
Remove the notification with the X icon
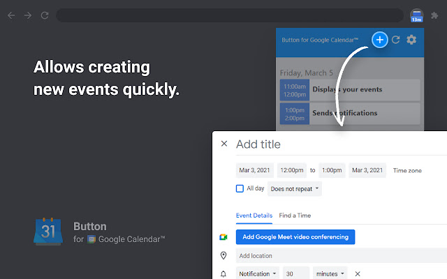pyautogui.click(x=358, y=273)
